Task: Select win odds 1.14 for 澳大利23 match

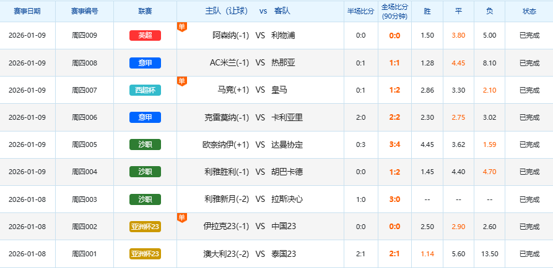Action: [x=427, y=254]
